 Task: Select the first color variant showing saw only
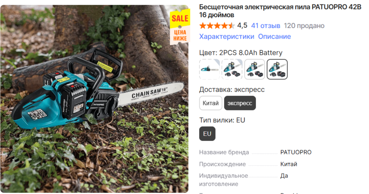[209, 69]
